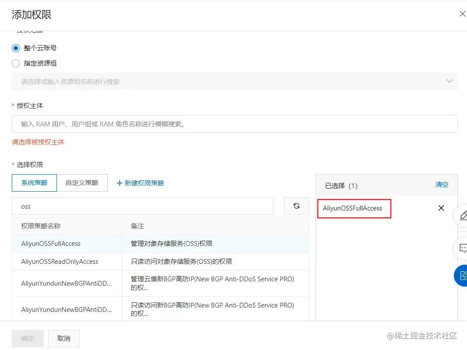The image size is (467, 350).
Task: Switch to the 系统策略 tab
Action: (x=34, y=183)
